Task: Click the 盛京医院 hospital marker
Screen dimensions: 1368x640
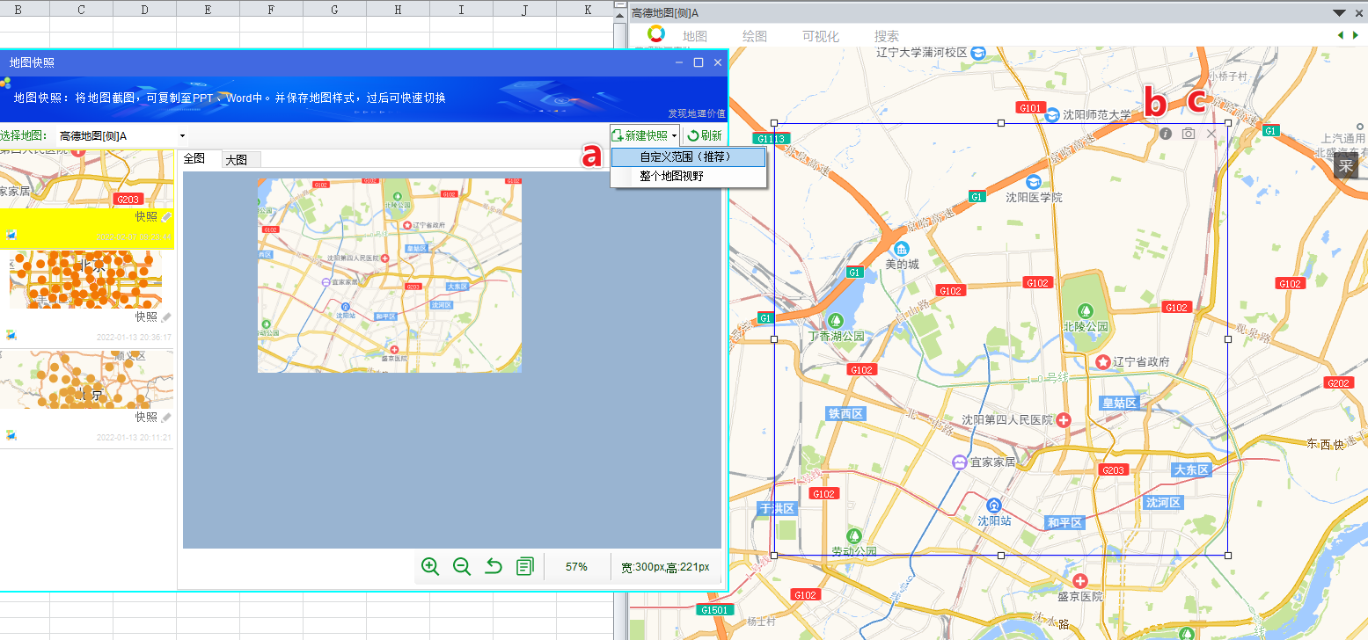Action: [1080, 581]
